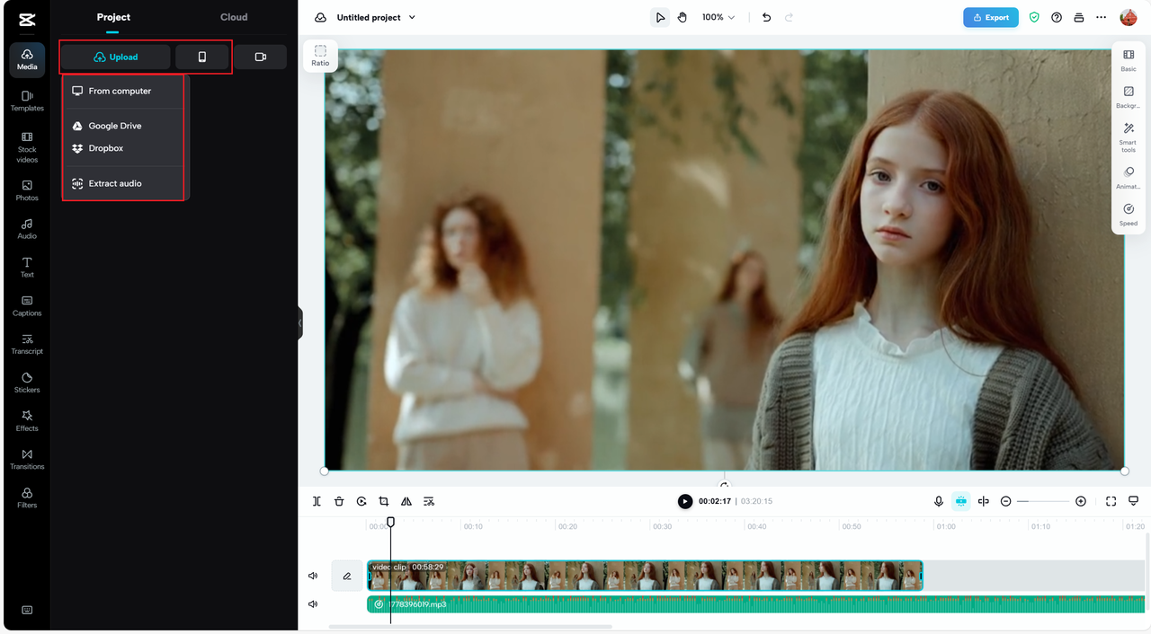The width and height of the screenshot is (1151, 634).
Task: Open the Stickers panel
Action: tap(27, 383)
